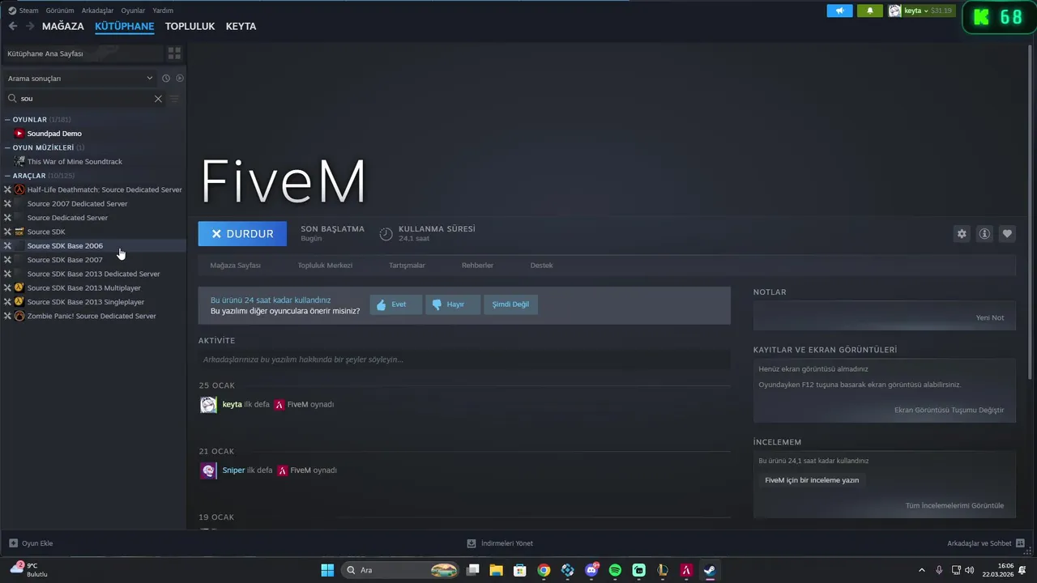
Task: Click Oyun Ekle plus button
Action: (x=30, y=543)
